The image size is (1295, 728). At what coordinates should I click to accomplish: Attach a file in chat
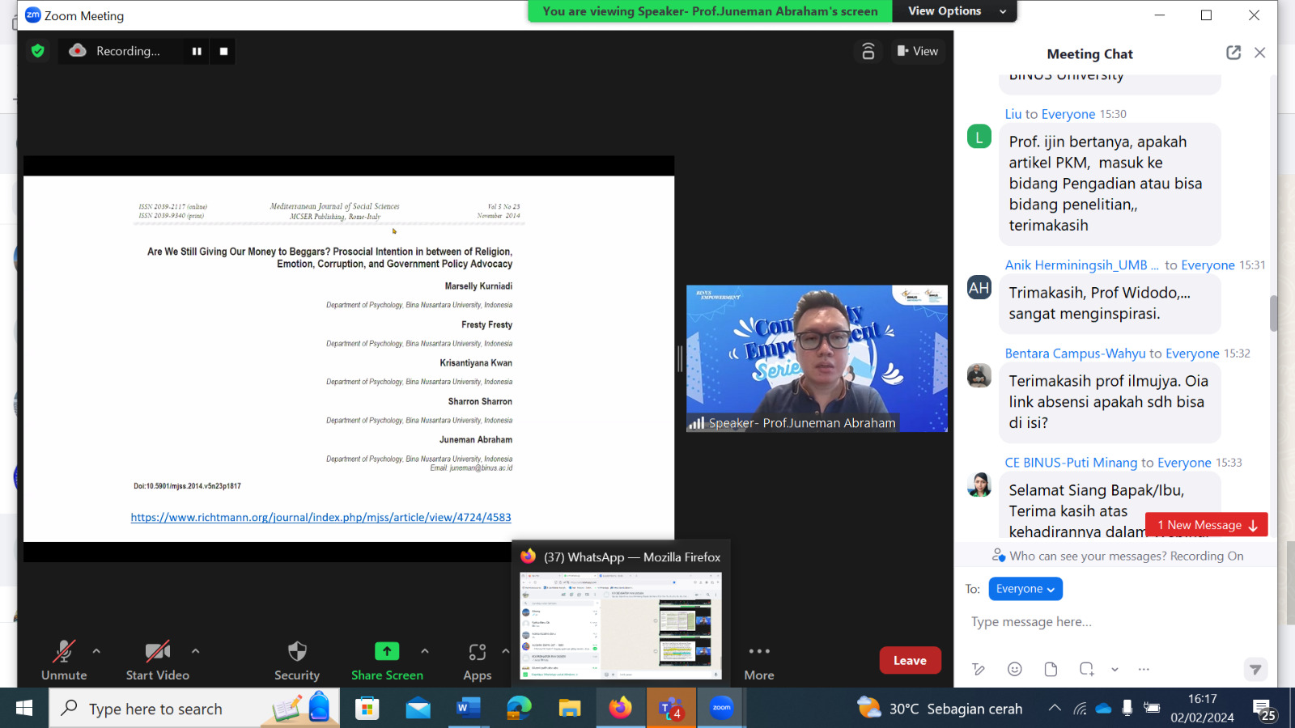click(1051, 669)
